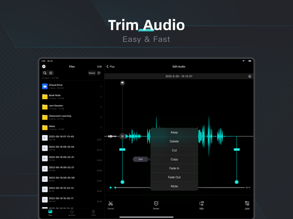Click file name 2022-06-16 16-05-17
The height and width of the screenshot is (219, 293).
(x=61, y=198)
